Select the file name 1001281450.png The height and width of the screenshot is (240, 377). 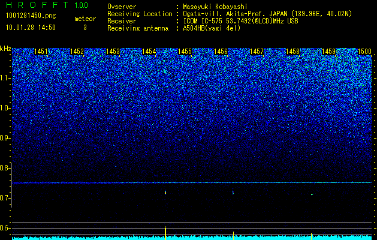(x=31, y=16)
